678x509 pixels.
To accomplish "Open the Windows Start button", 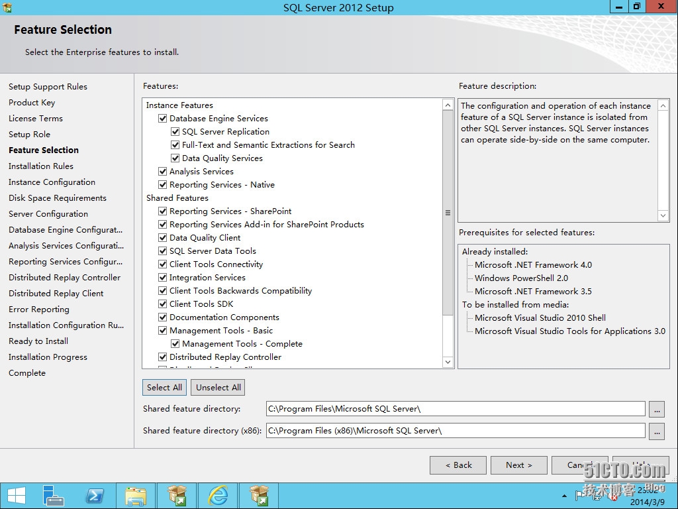I will 17,496.
